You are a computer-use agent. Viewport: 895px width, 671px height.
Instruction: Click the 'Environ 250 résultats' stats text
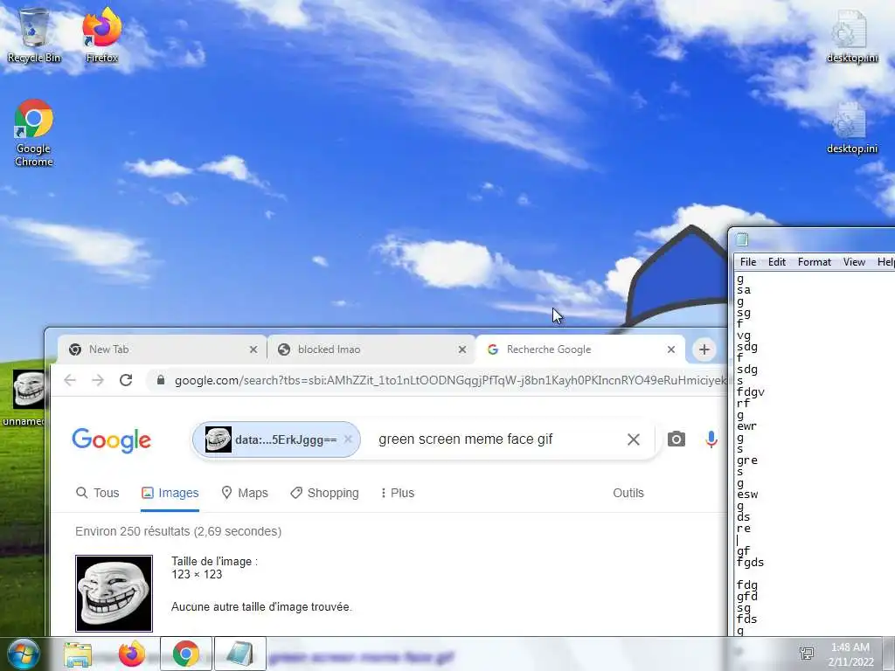(178, 531)
